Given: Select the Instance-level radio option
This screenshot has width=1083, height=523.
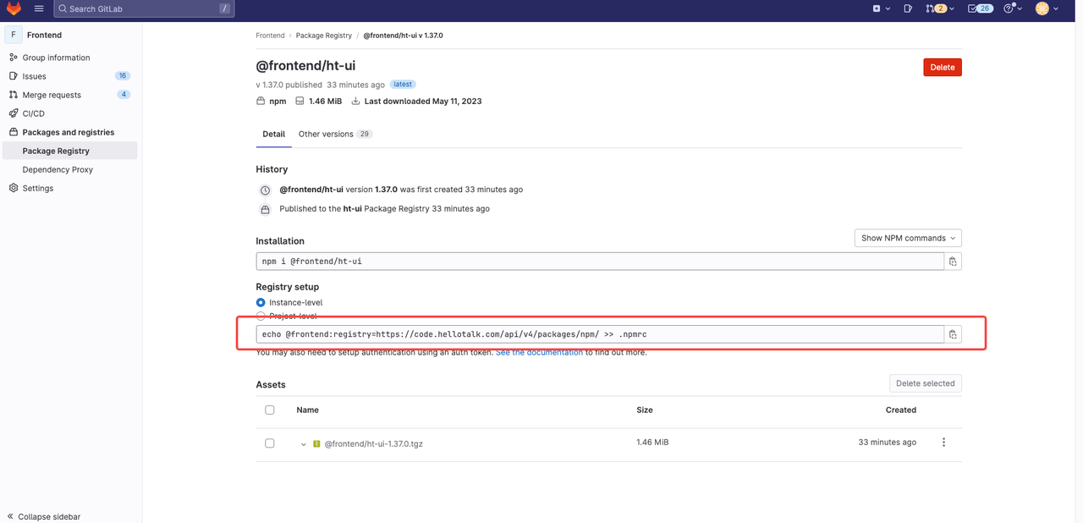Looking at the screenshot, I should [x=261, y=302].
